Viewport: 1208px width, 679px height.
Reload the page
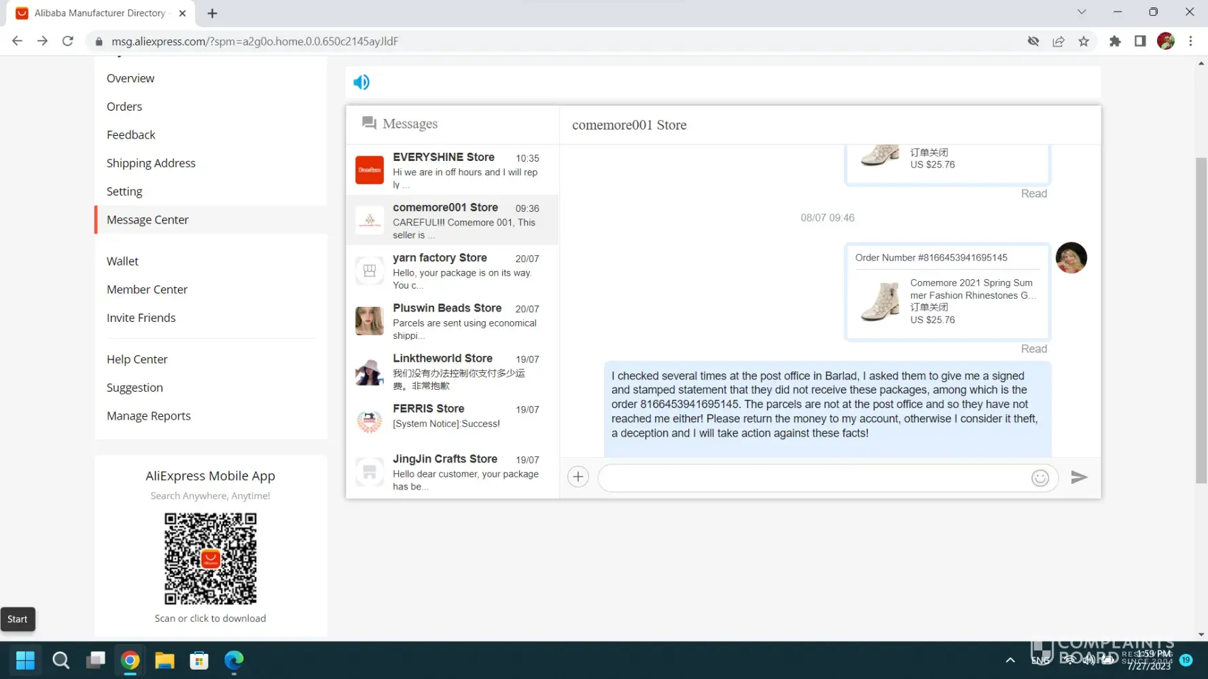click(x=68, y=41)
